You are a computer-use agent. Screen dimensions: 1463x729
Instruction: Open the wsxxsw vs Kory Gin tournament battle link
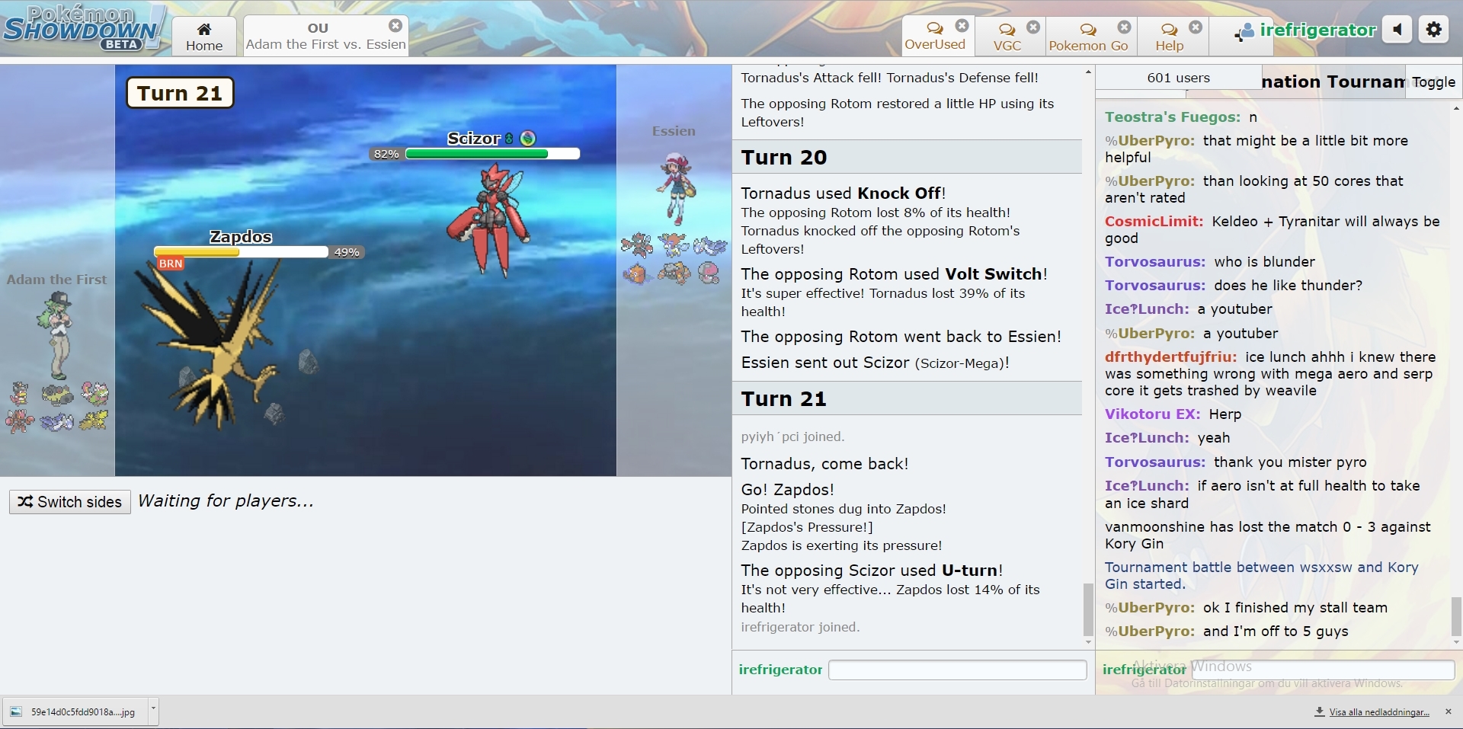(x=1261, y=576)
